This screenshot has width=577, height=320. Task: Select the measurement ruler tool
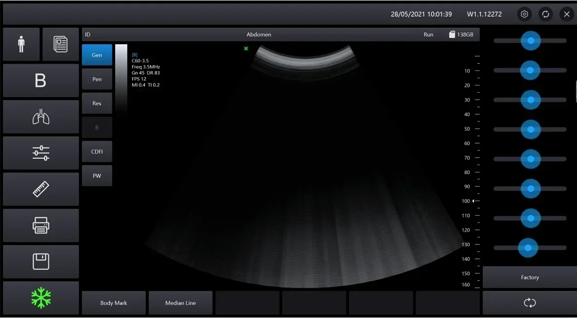pos(41,189)
